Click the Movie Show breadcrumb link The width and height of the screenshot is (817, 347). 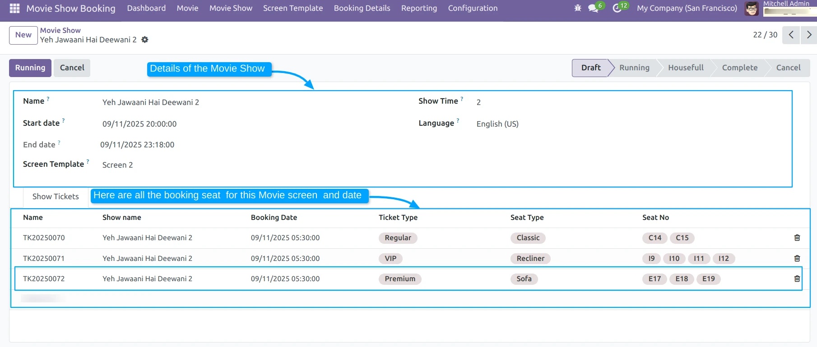pos(60,30)
